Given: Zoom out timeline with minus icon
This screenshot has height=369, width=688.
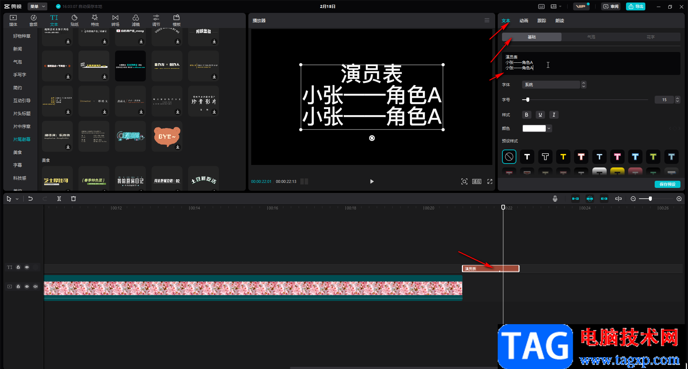Looking at the screenshot, I should 633,199.
